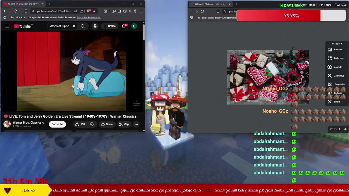Go back in the YouTube browser window
The height and width of the screenshot is (196, 349).
point(4,11)
